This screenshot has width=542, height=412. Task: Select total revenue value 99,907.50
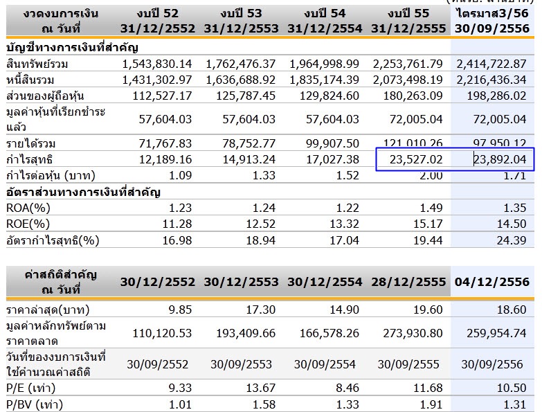click(332, 143)
